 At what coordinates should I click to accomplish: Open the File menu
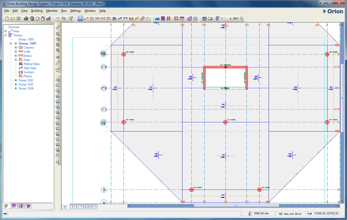coord(7,11)
